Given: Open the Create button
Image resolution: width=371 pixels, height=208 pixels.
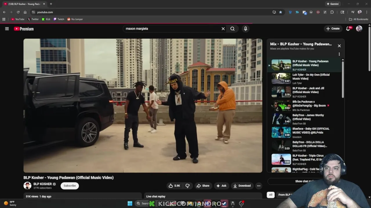Looking at the screenshot, I should pos(333,29).
